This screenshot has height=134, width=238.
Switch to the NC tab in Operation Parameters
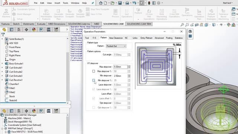click(x=126, y=38)
